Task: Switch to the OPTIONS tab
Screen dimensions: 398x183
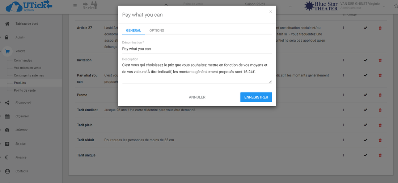Action: [157, 30]
